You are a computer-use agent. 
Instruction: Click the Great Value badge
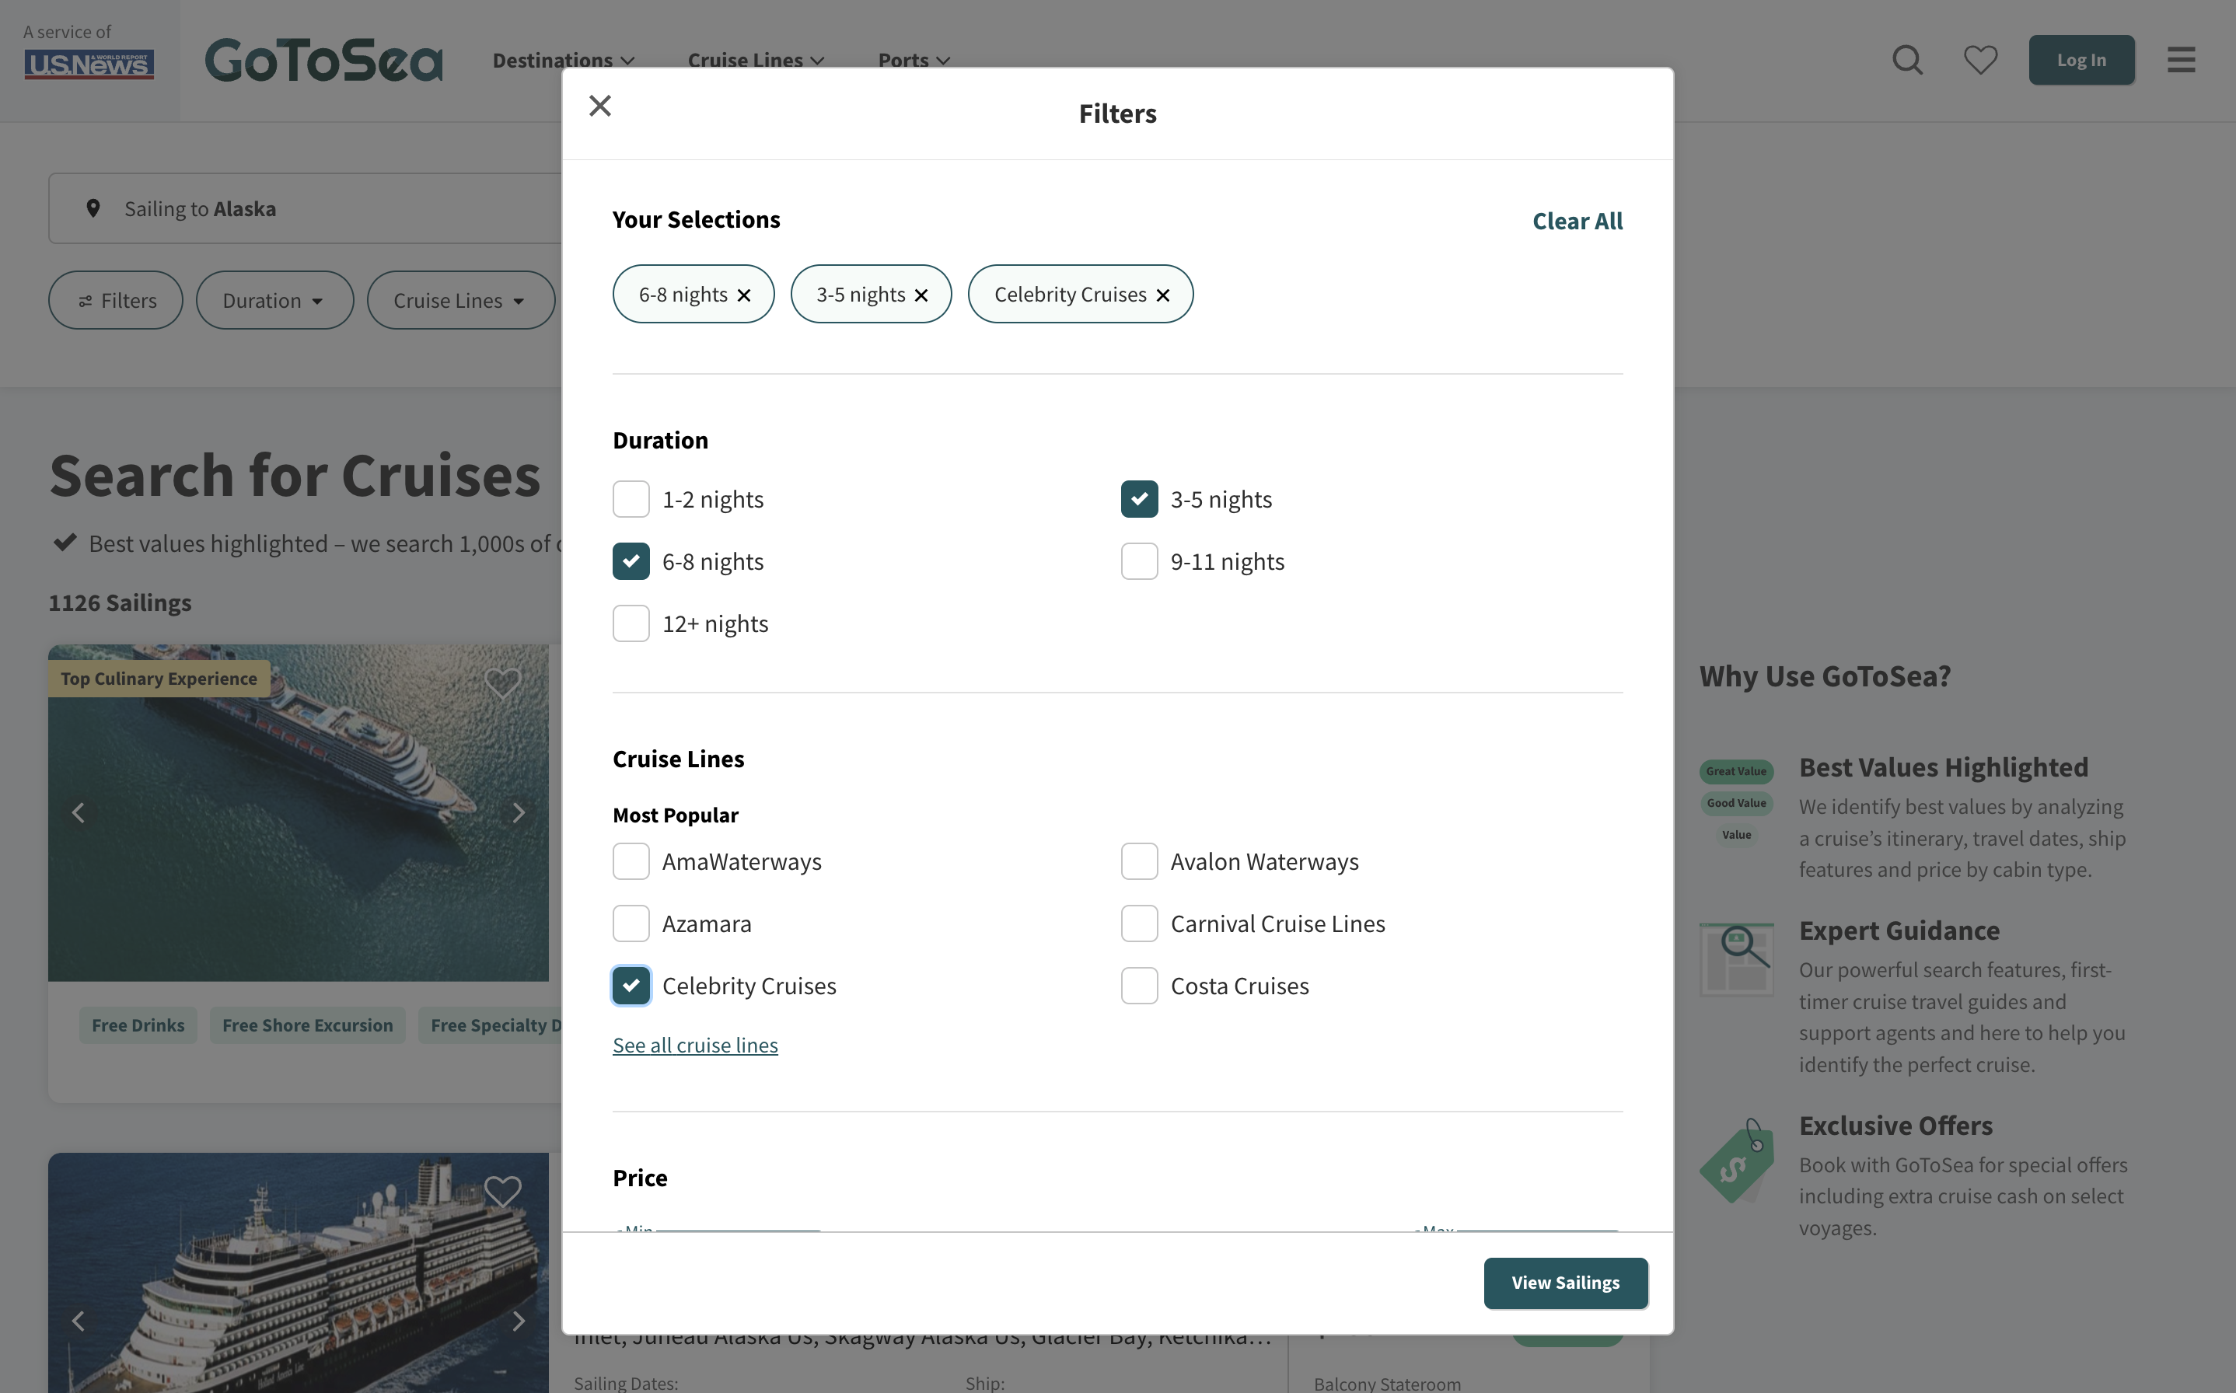(1736, 772)
